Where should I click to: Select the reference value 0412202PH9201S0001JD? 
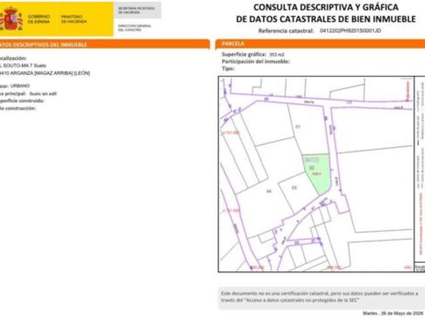pyautogui.click(x=351, y=31)
